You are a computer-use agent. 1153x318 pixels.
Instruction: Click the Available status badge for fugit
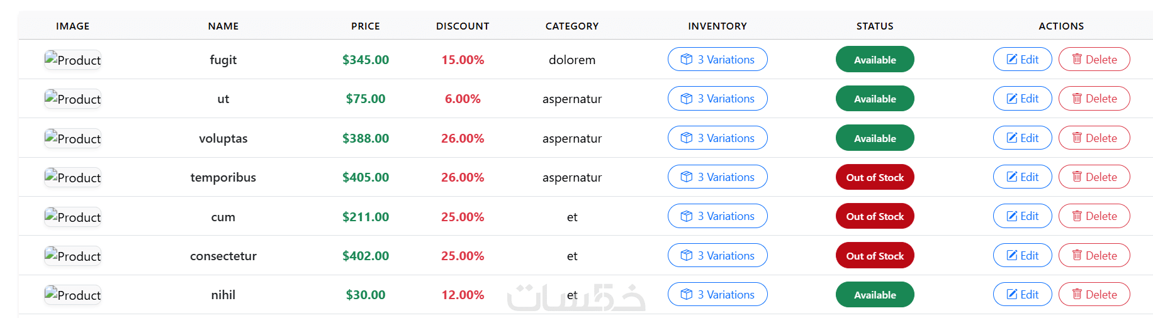(875, 60)
